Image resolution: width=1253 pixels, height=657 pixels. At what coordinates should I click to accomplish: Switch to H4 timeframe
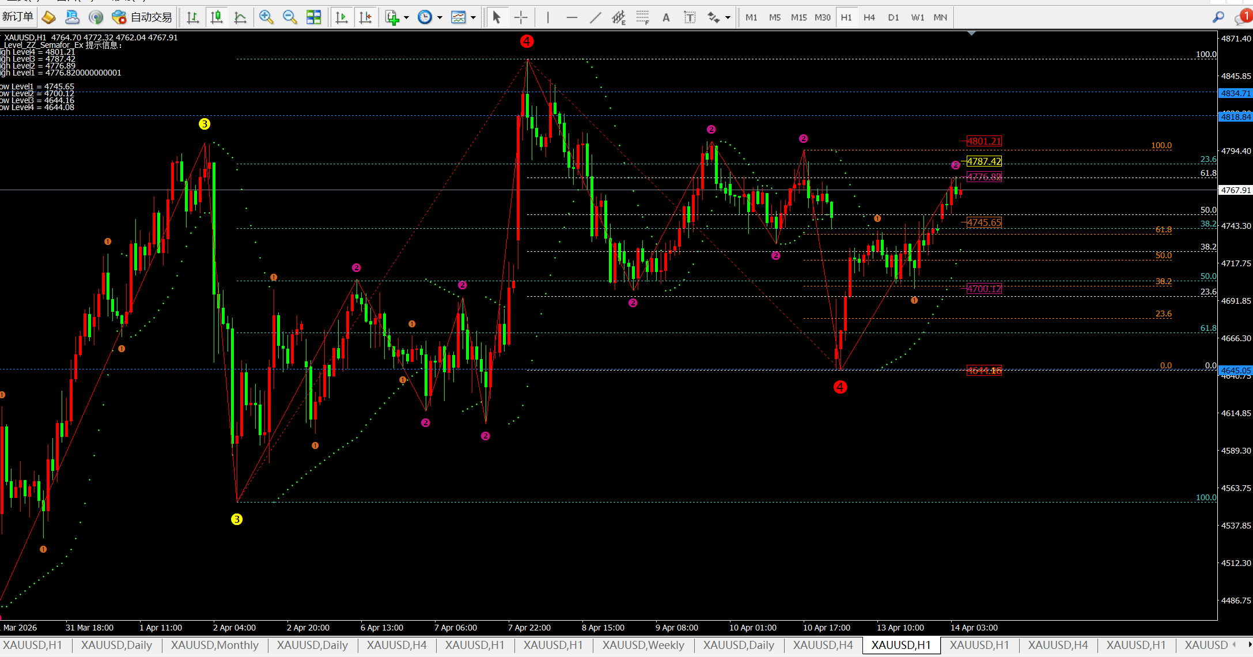pos(869,18)
